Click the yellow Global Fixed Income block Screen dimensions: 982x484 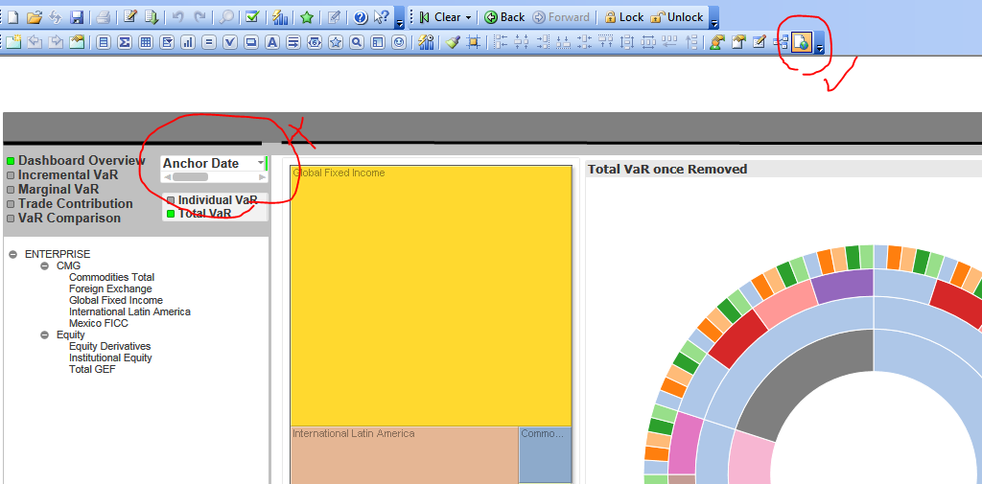[431, 295]
